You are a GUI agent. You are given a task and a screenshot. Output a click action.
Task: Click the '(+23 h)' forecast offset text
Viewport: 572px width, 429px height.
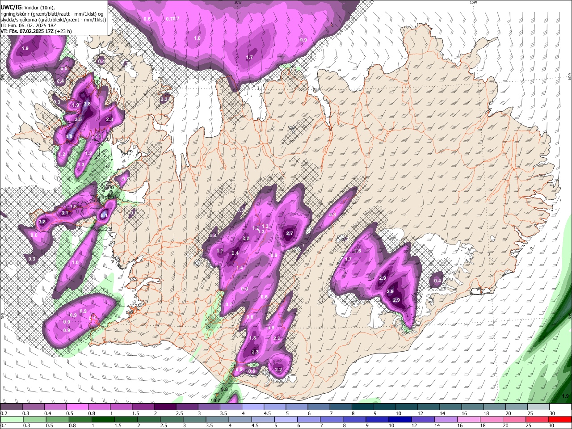63,31
